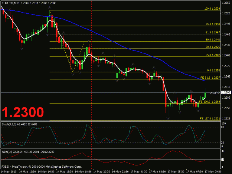The width and height of the screenshot is (232, 174).
Task: Click the 14 May 14:30 time axis label
Action: 46,172
